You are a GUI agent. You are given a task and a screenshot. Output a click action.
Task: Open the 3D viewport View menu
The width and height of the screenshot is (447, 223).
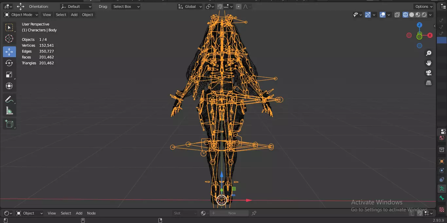click(x=47, y=15)
